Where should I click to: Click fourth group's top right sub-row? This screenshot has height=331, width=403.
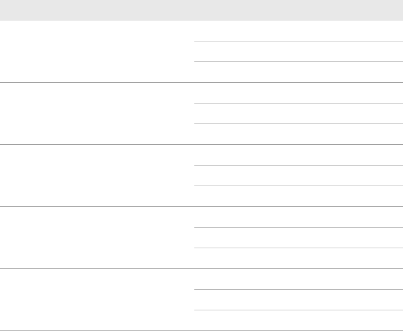click(297, 217)
